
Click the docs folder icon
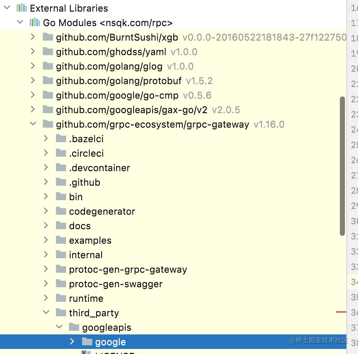click(61, 225)
